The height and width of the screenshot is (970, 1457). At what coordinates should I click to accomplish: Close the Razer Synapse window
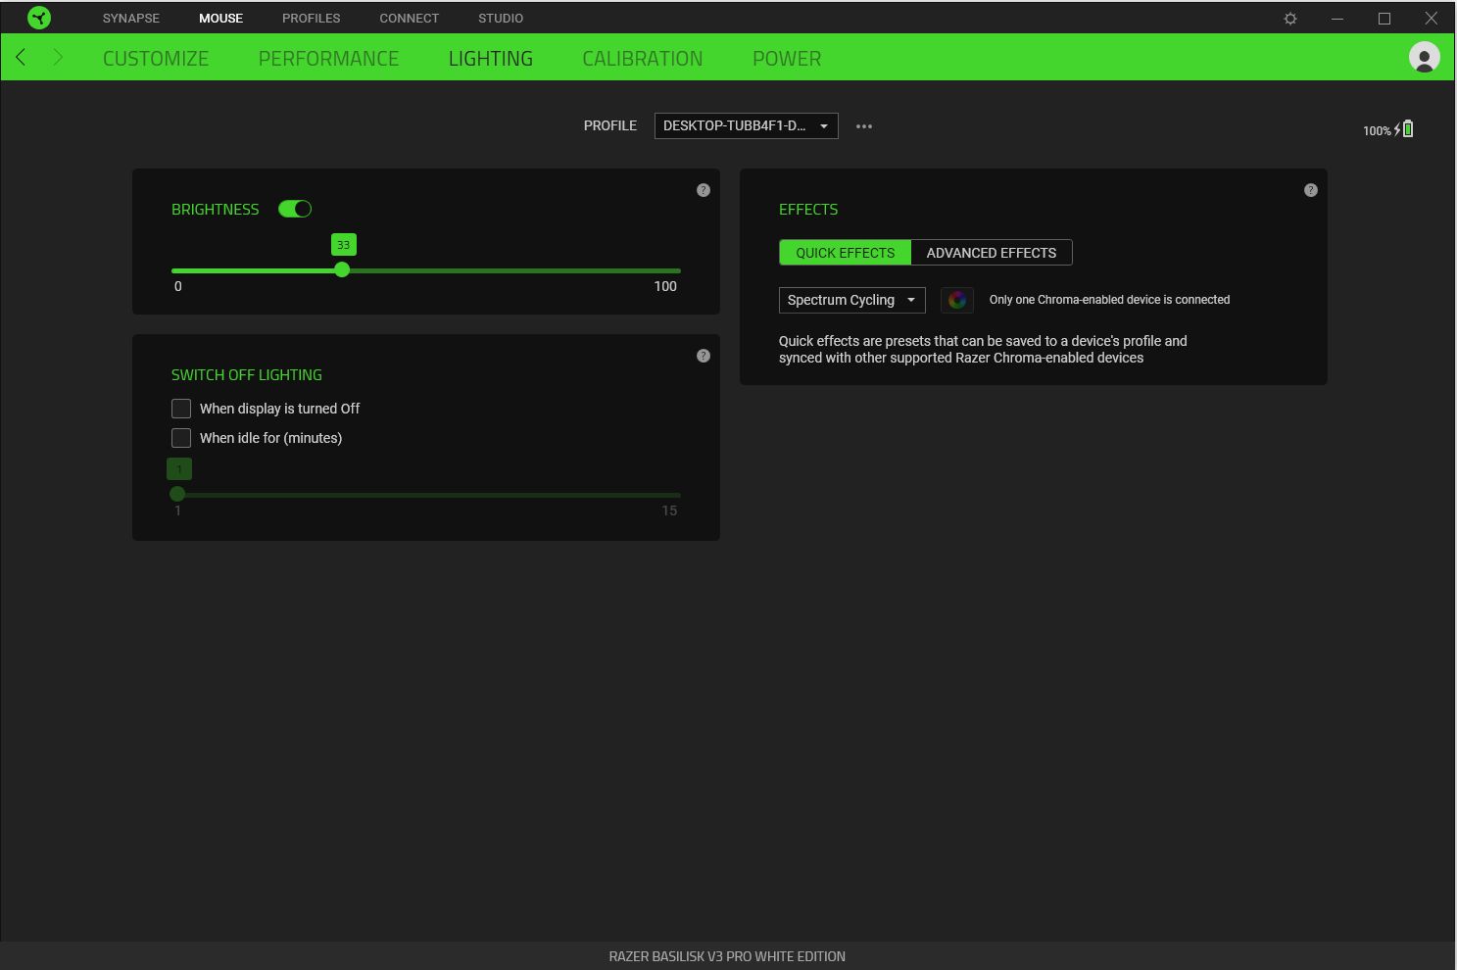(x=1432, y=18)
